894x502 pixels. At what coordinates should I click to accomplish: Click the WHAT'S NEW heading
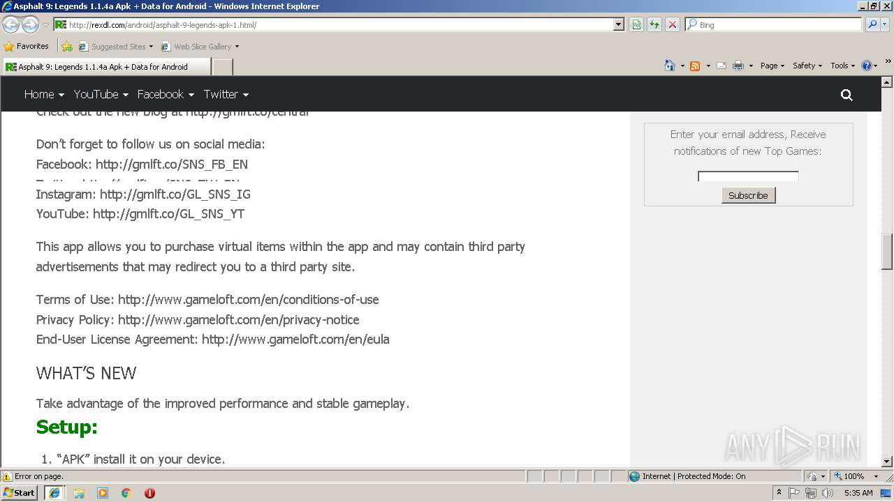coord(87,374)
